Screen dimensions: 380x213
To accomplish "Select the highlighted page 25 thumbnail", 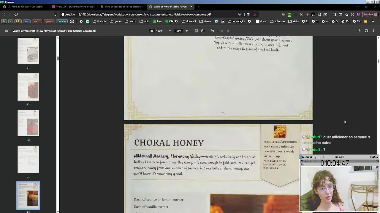I will click(x=28, y=196).
